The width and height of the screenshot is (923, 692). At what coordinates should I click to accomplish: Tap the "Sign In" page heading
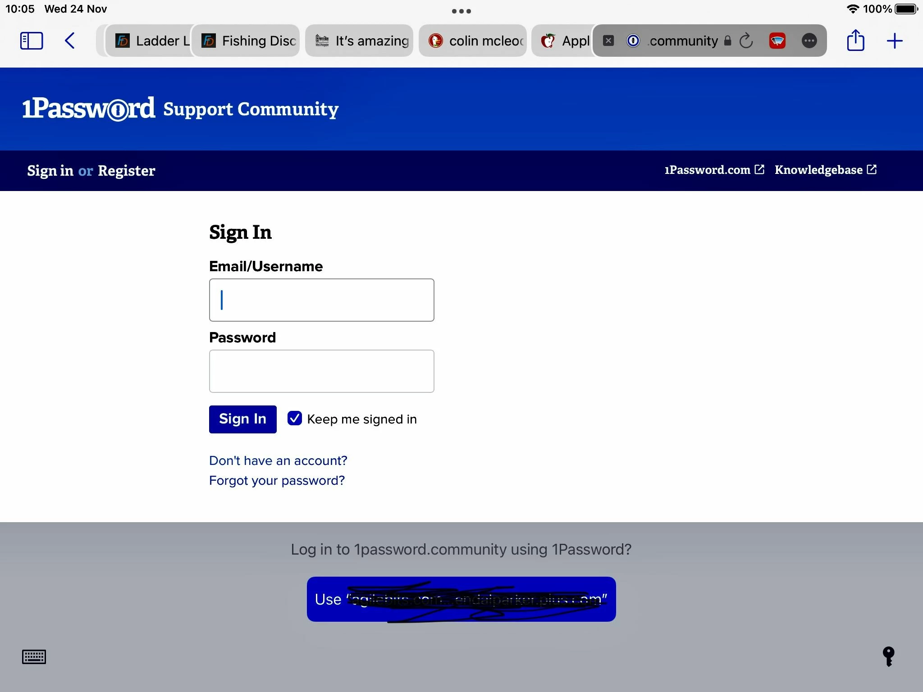[x=240, y=232]
